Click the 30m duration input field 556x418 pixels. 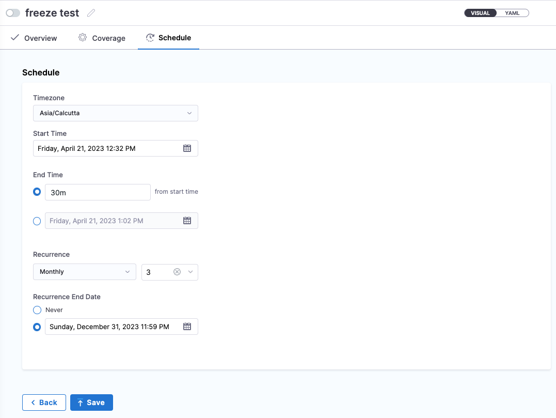[98, 192]
